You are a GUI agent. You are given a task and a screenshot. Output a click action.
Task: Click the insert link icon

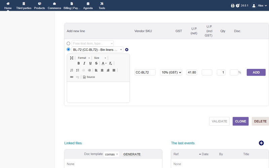pos(72,77)
